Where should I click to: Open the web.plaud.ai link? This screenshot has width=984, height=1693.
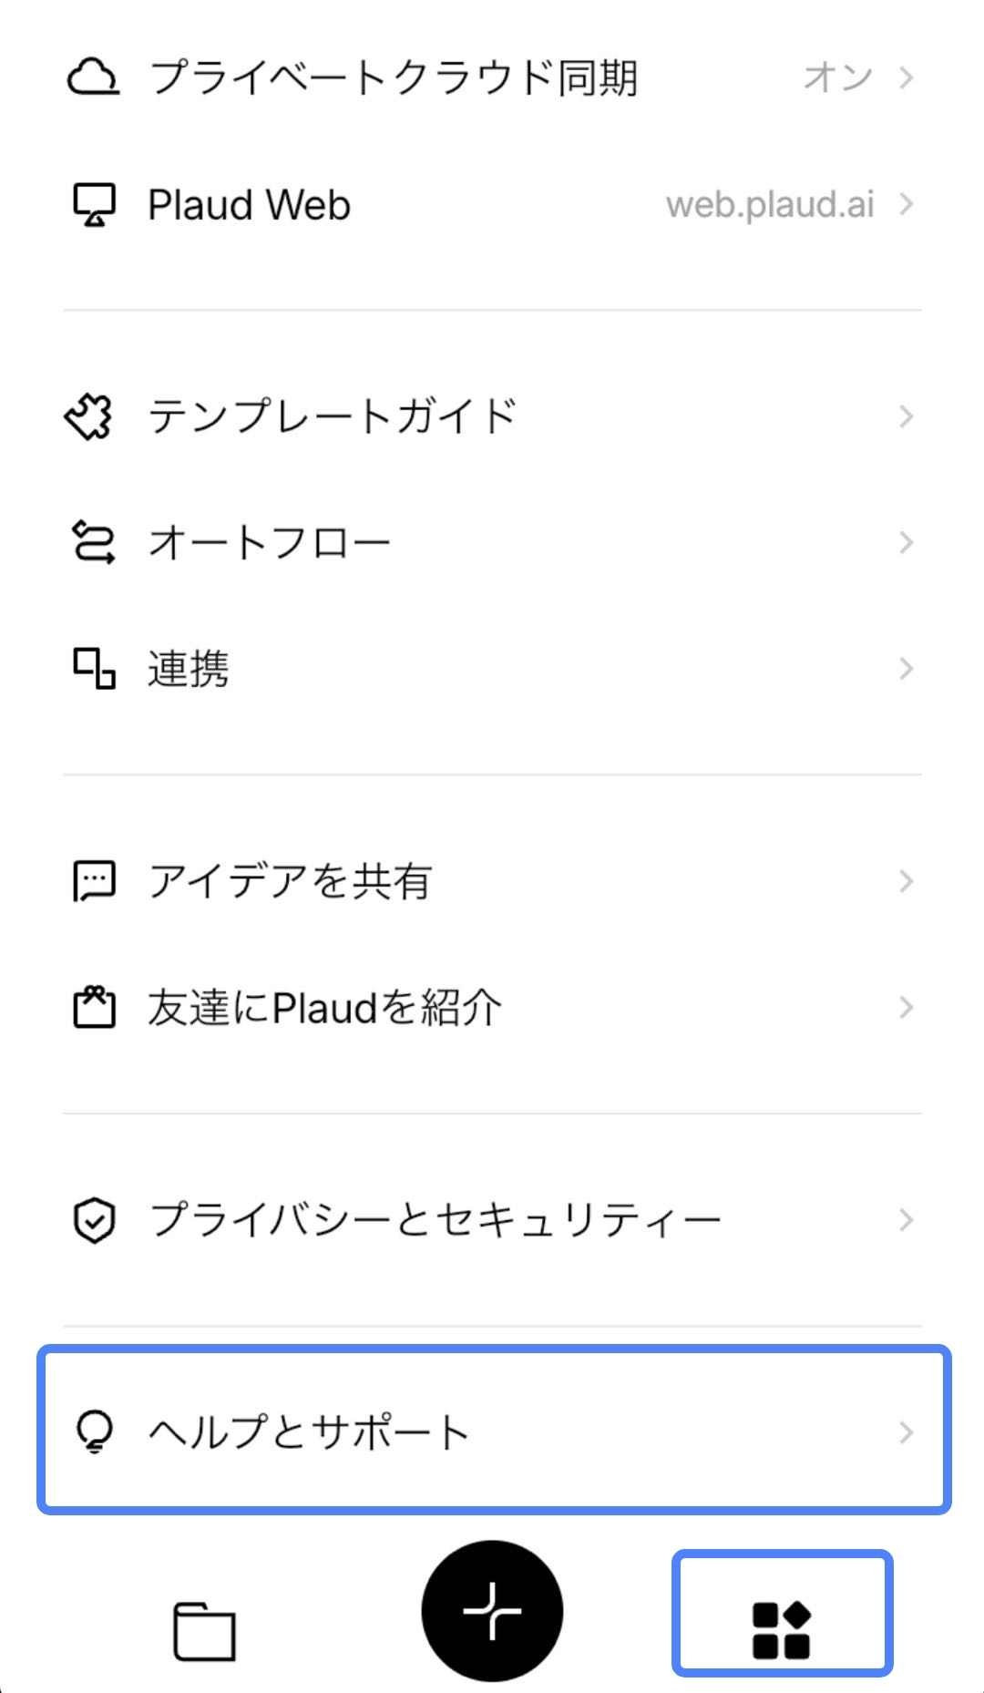pos(770,205)
